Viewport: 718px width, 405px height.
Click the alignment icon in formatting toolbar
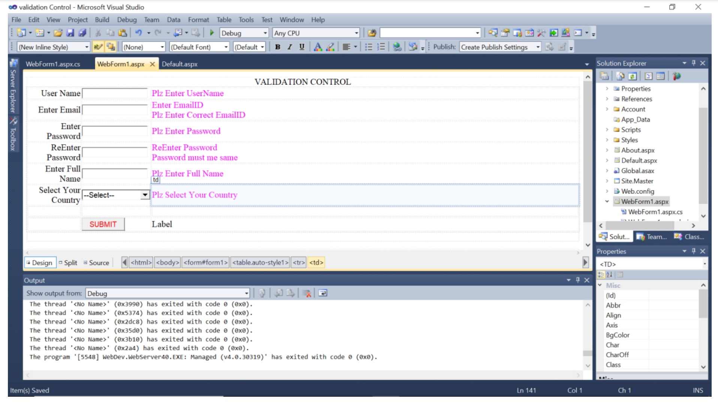point(347,47)
